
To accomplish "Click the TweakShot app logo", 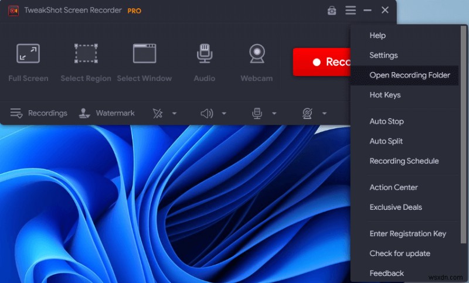I will [x=13, y=11].
